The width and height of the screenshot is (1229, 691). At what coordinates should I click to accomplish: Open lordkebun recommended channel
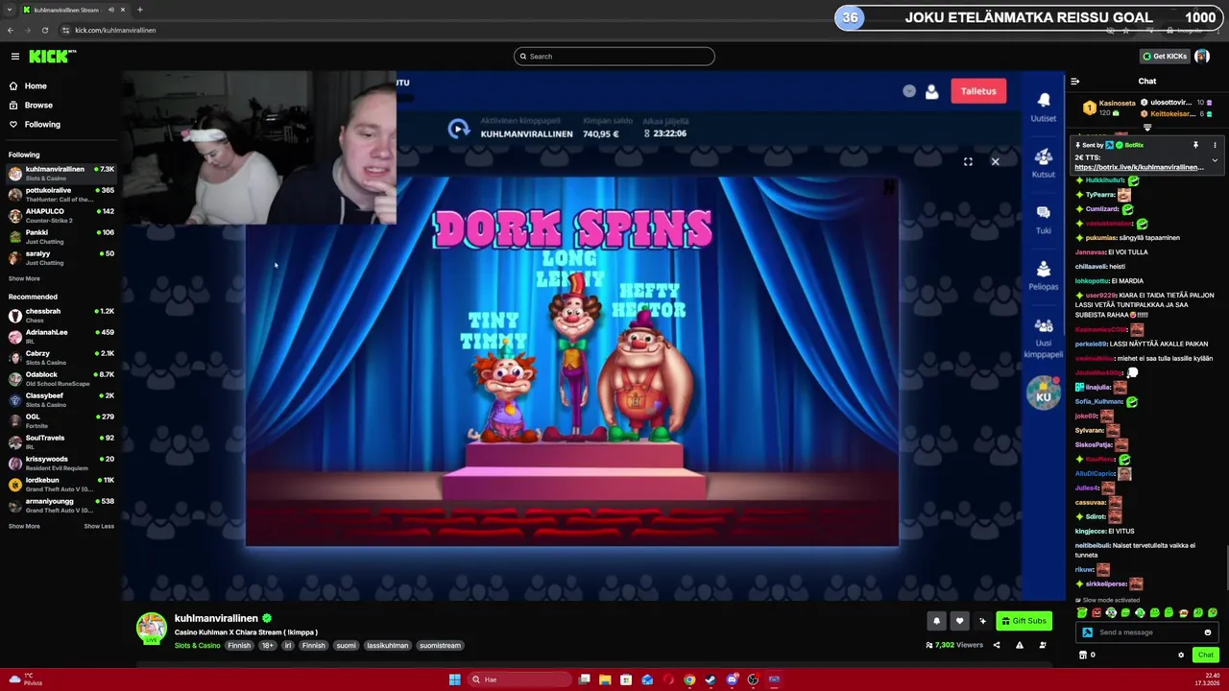point(60,484)
